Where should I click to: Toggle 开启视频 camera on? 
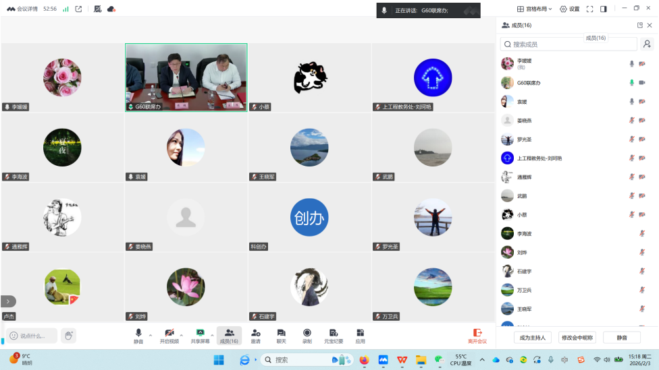point(169,335)
